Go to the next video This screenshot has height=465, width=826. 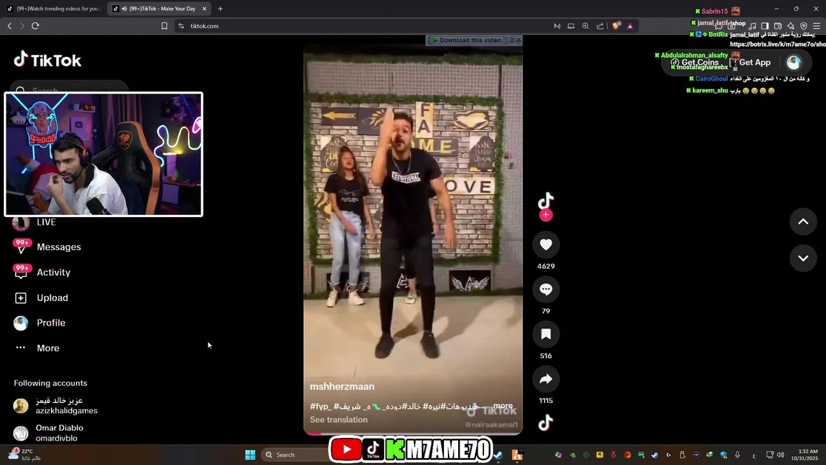tap(803, 258)
